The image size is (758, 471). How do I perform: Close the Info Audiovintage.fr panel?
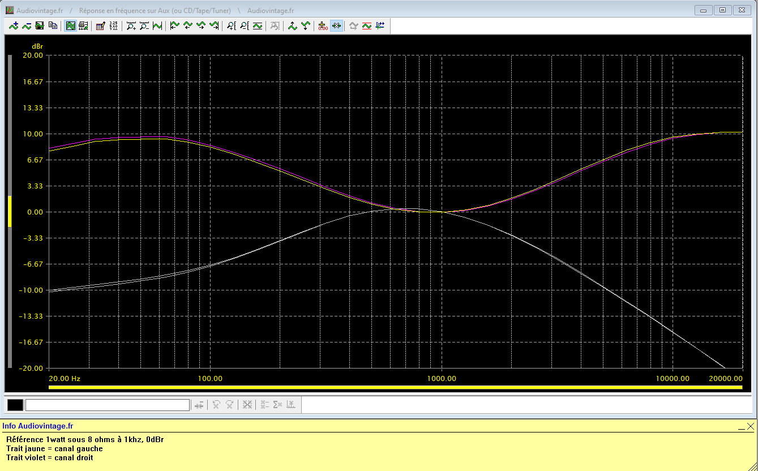click(x=751, y=426)
